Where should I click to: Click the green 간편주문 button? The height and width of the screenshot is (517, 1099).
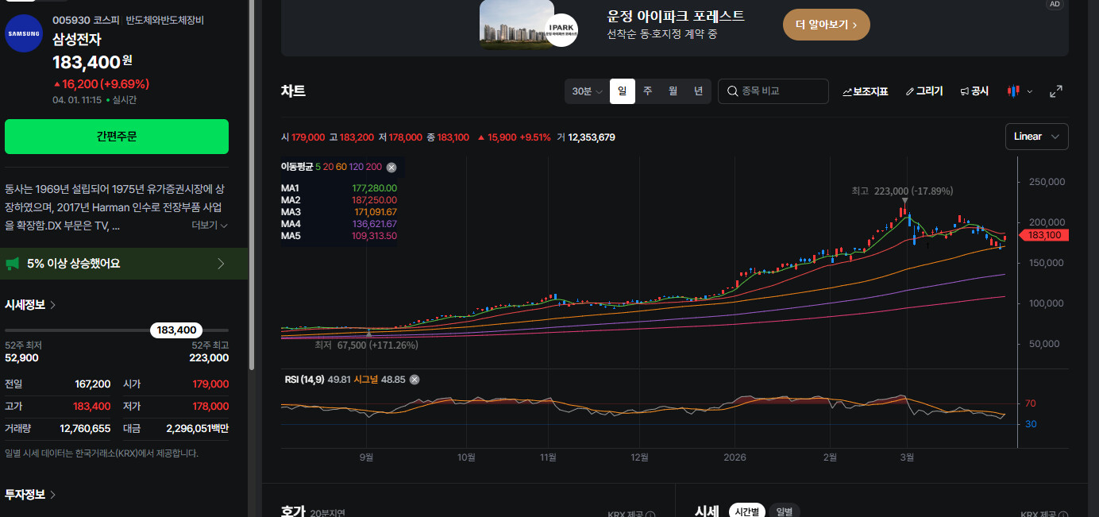click(117, 137)
